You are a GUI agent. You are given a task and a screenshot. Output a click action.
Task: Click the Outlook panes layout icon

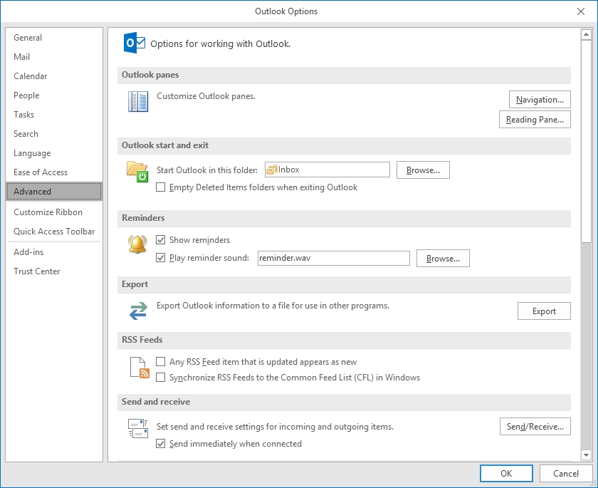pos(138,101)
